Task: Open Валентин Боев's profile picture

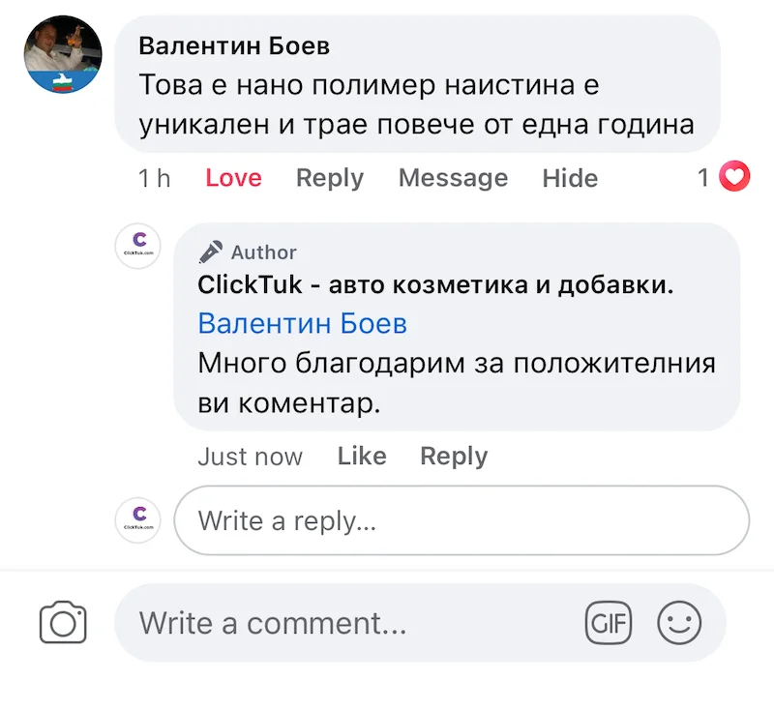Action: pyautogui.click(x=63, y=54)
